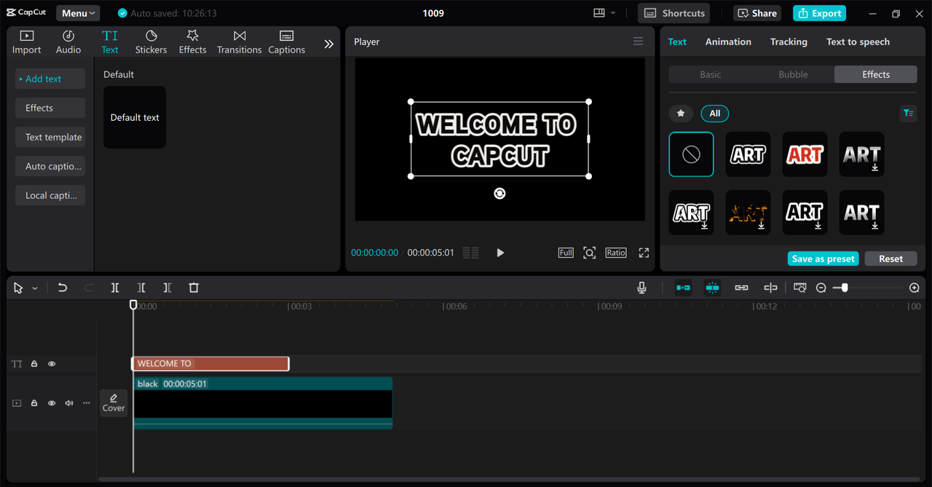Click Save as preset
932x487 pixels.
[x=823, y=258]
